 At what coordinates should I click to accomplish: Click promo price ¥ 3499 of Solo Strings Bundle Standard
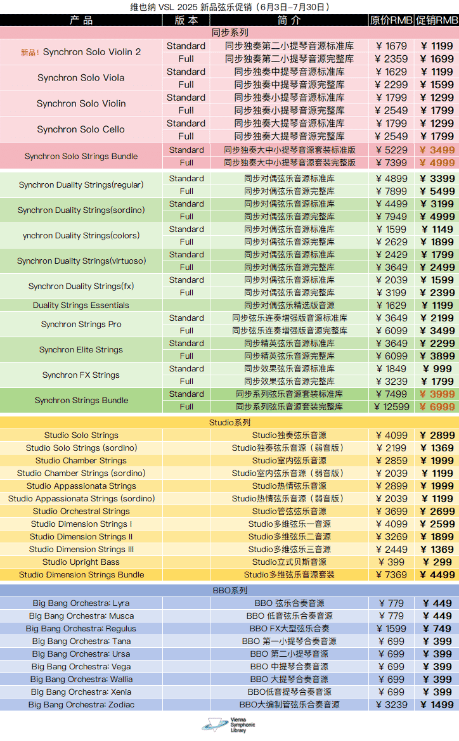tap(437, 150)
